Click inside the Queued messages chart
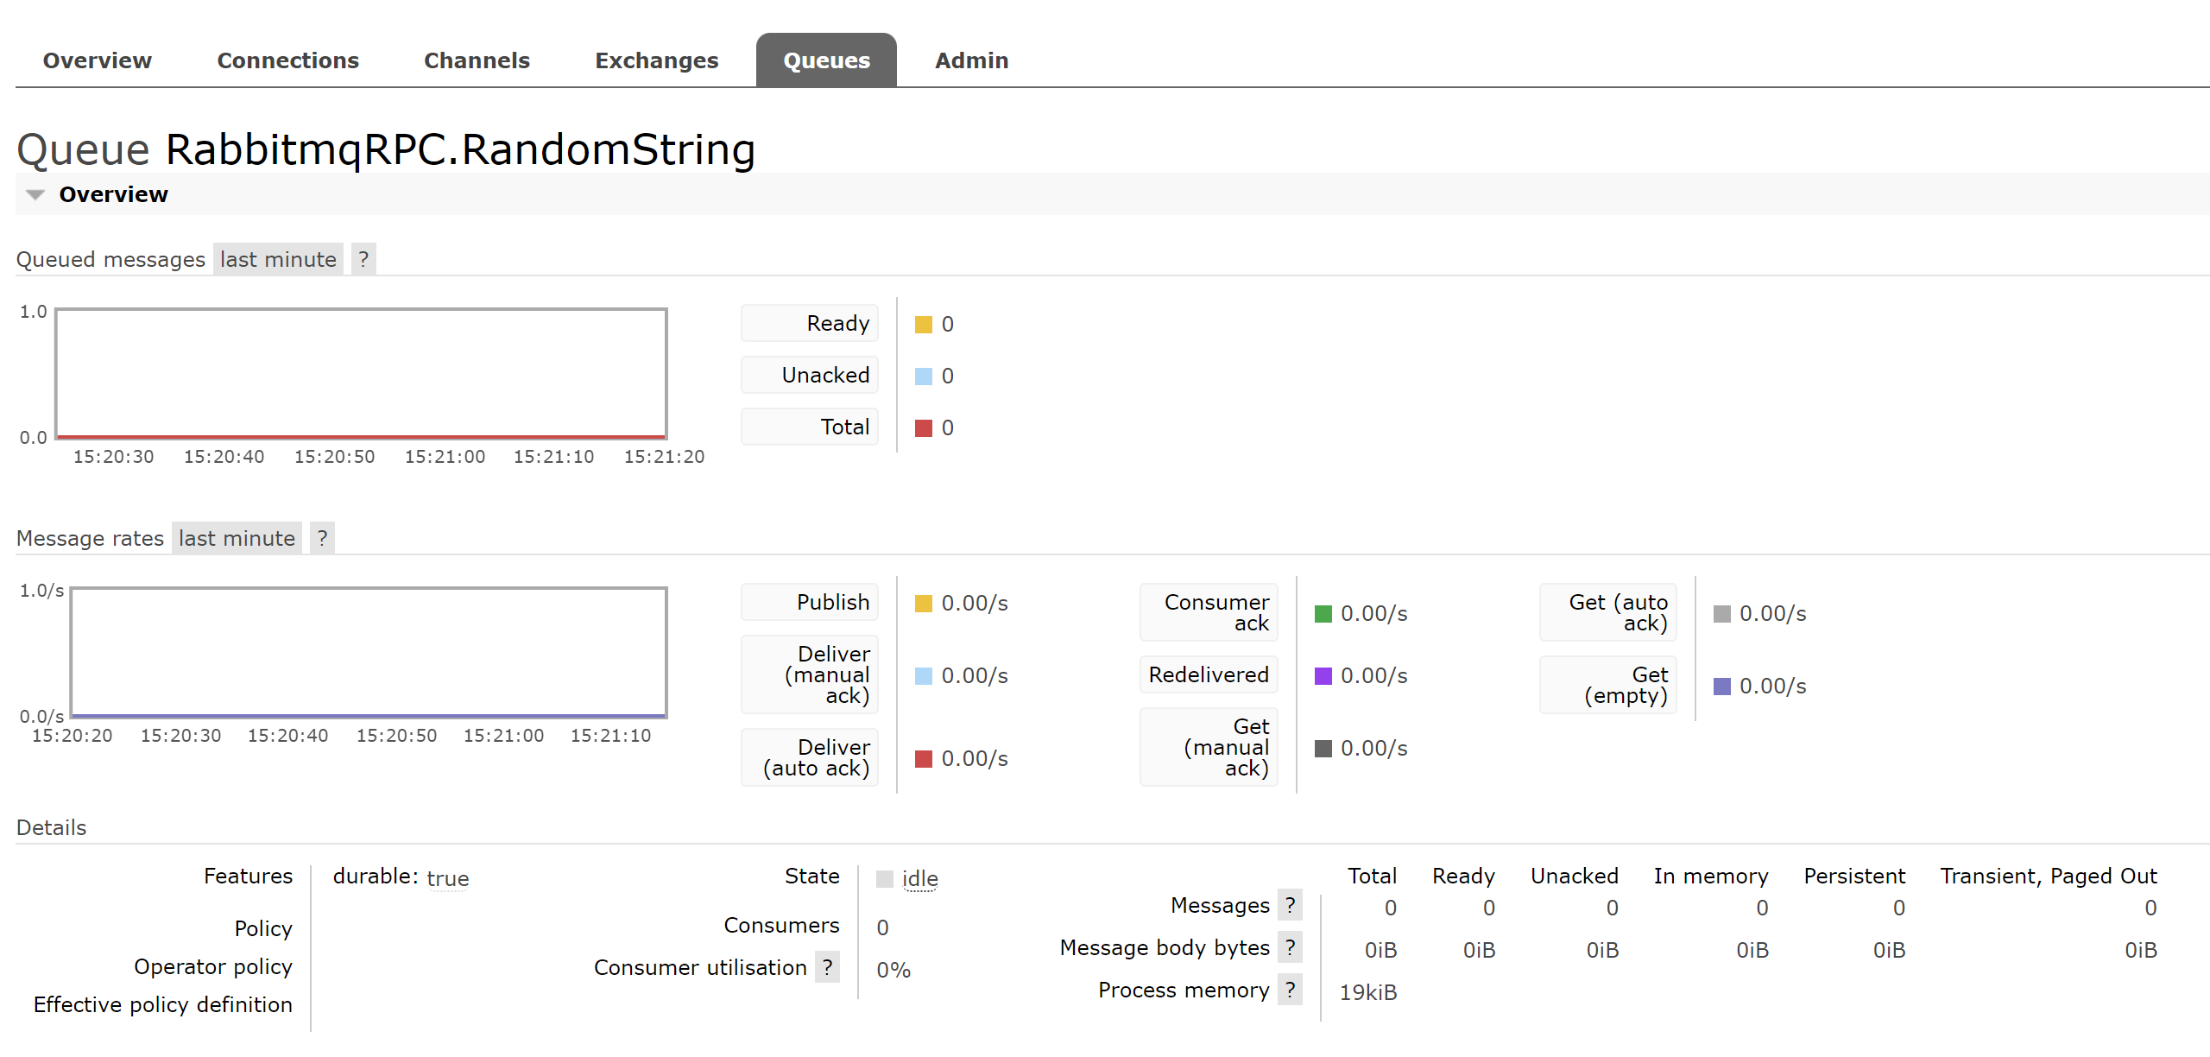This screenshot has height=1057, width=2210. click(x=361, y=373)
